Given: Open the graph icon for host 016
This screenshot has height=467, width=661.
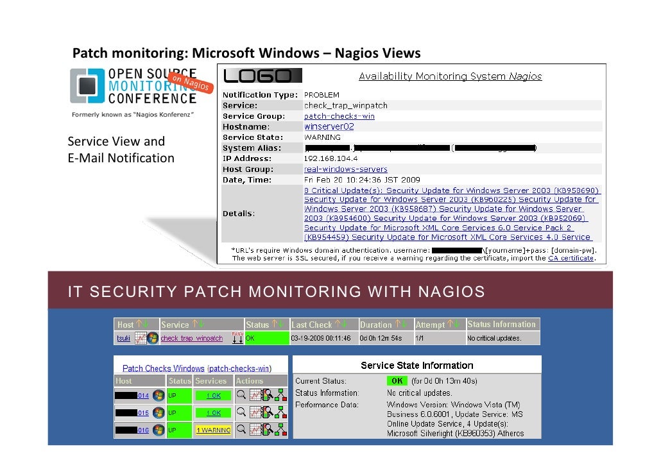Looking at the screenshot, I should pos(255,430).
